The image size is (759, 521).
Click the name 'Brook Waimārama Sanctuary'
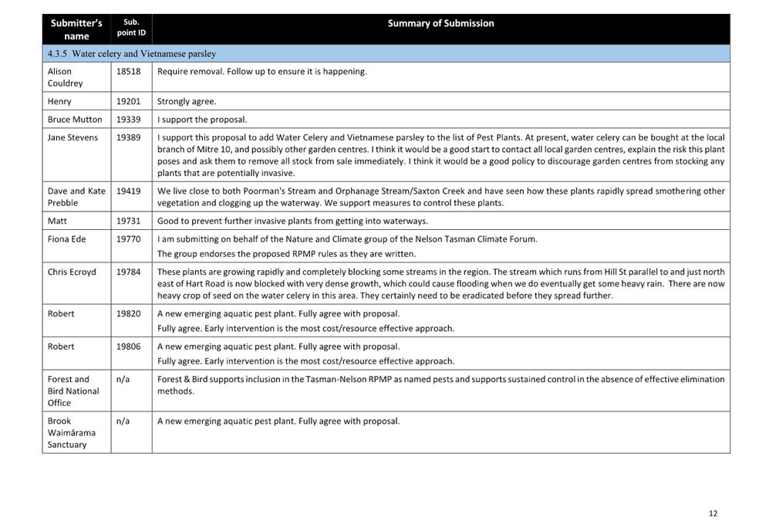point(71,433)
